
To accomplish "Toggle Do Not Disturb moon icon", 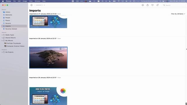I will point(110,1).
